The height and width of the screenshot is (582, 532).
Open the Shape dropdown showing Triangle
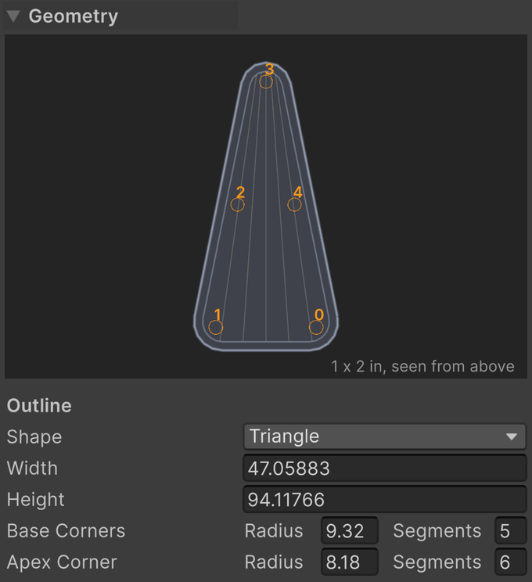tap(385, 436)
